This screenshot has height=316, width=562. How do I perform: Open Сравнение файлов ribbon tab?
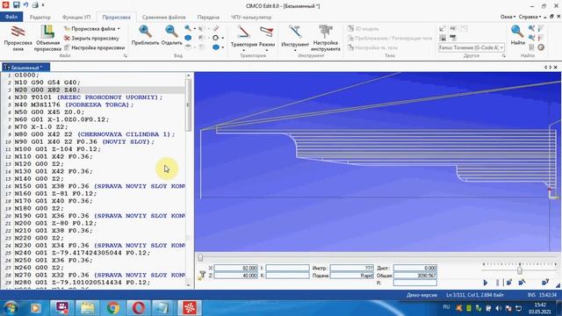(x=164, y=18)
